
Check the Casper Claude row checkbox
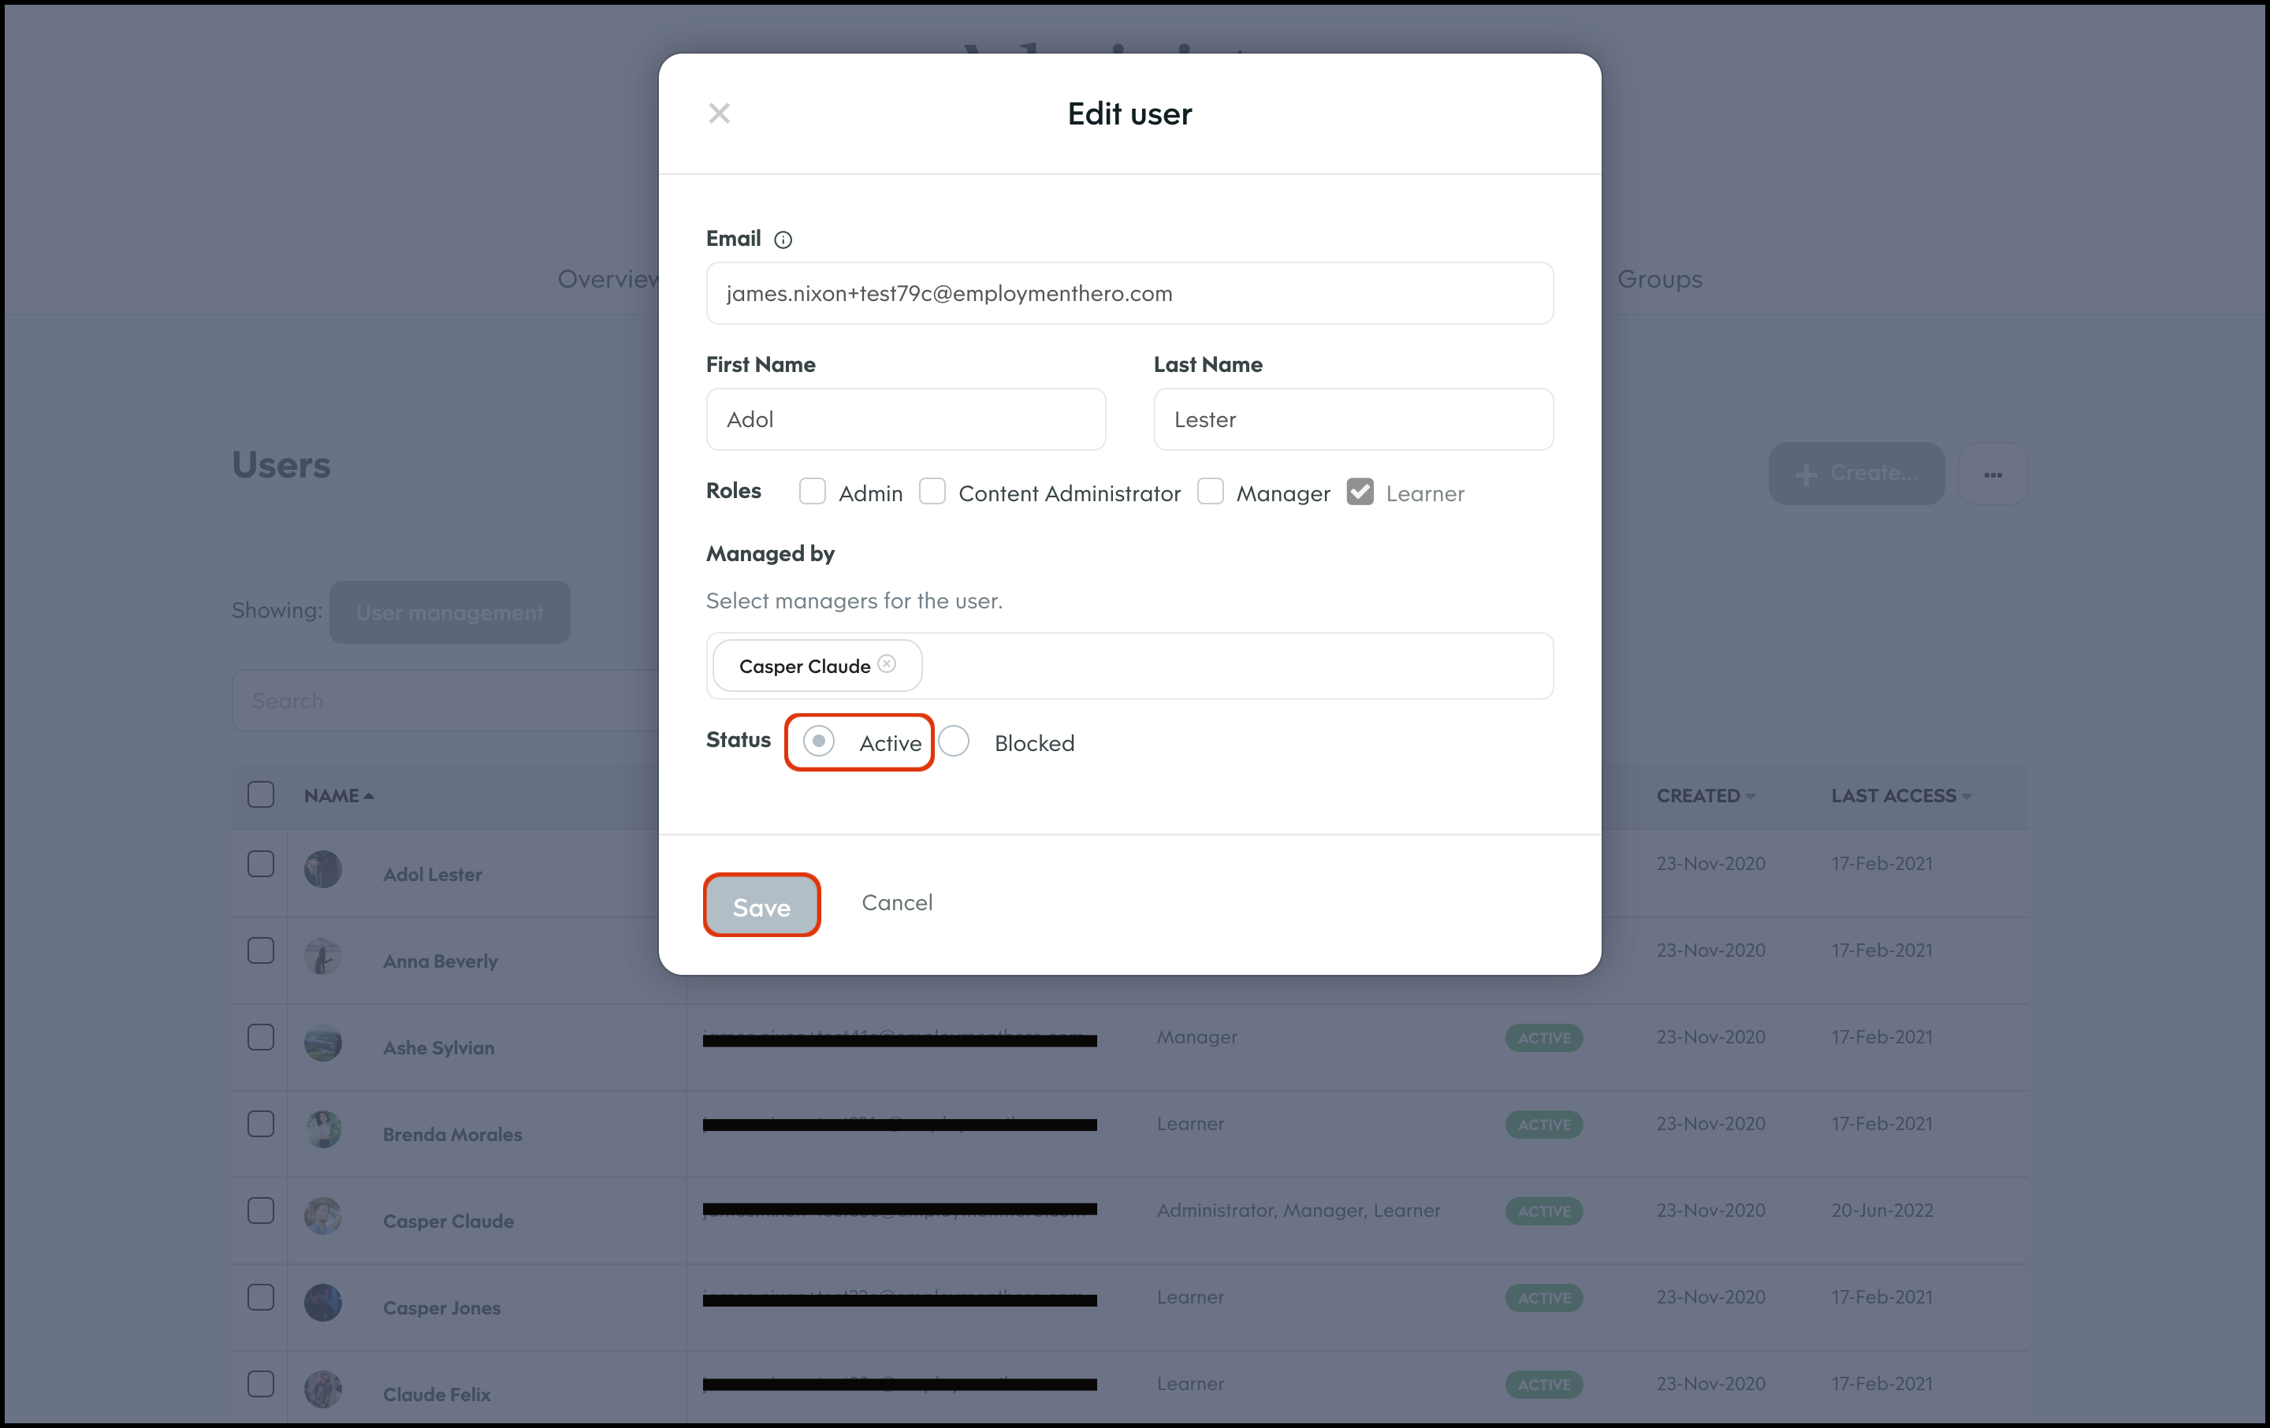[260, 1211]
